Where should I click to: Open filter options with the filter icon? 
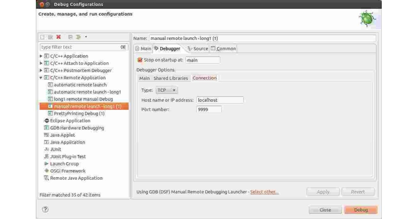point(78,37)
